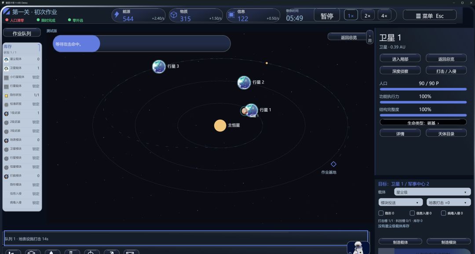Open the 作业队列 panel
475x254 pixels.
point(22,33)
